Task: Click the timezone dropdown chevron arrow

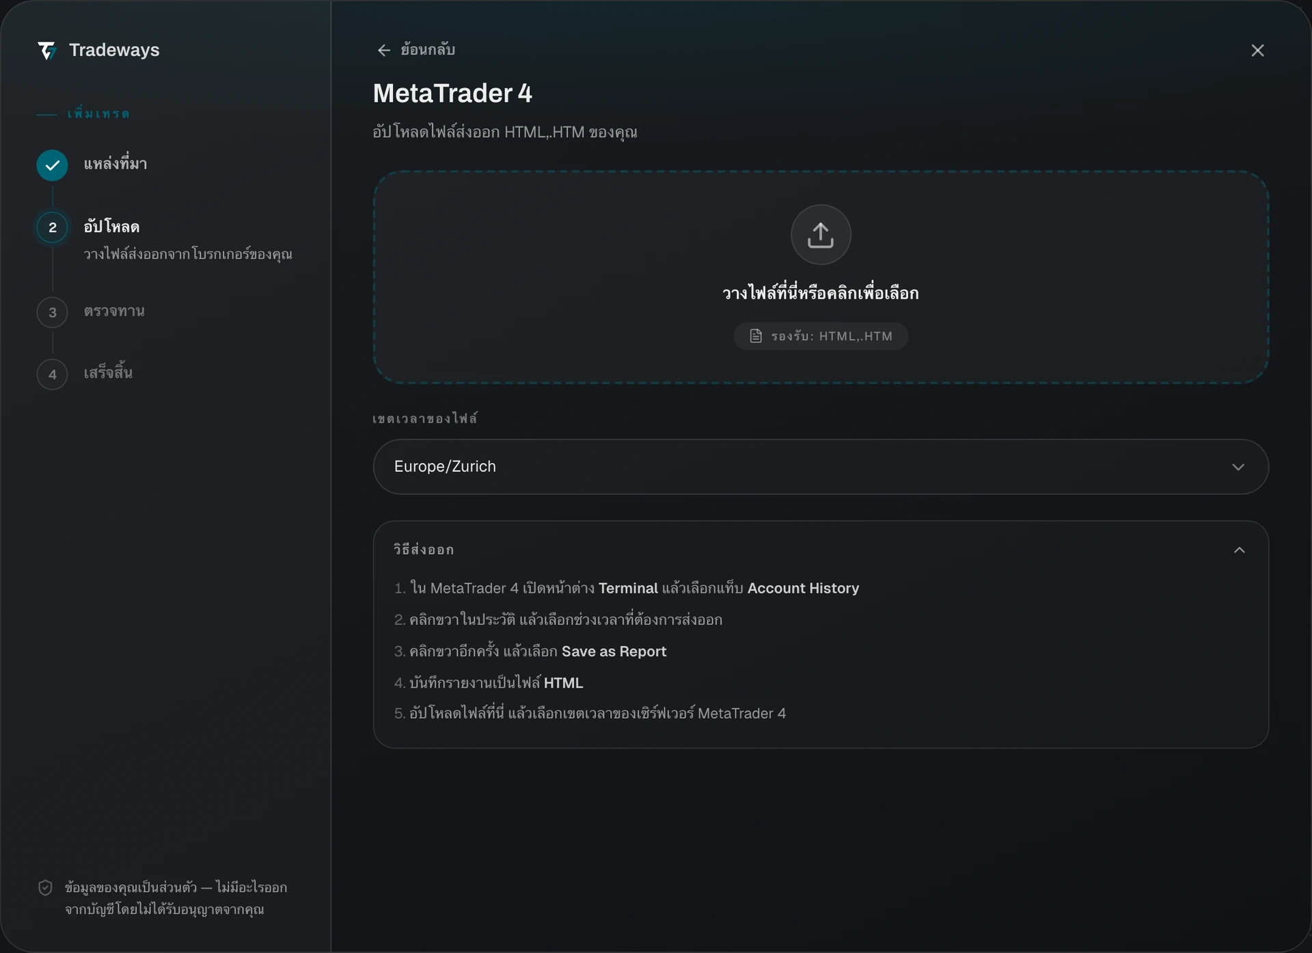Action: pos(1238,467)
